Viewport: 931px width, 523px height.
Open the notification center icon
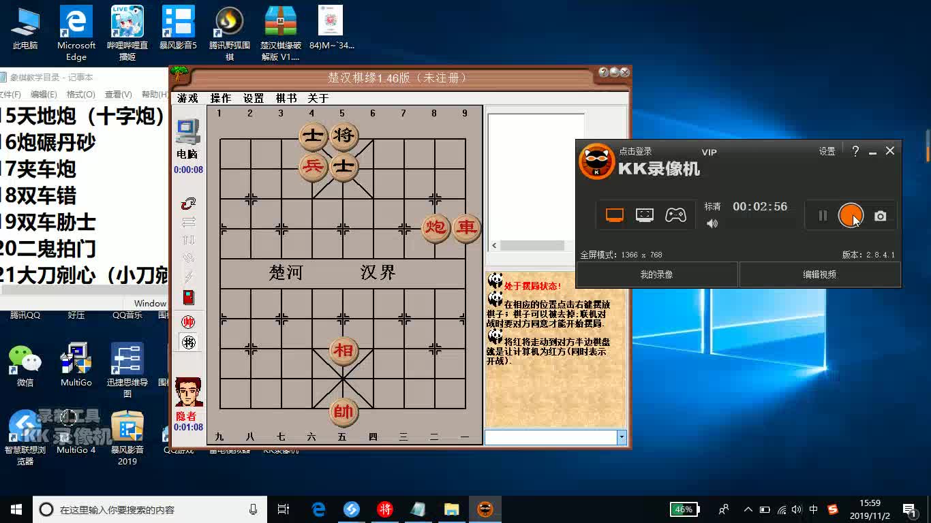pyautogui.click(x=909, y=509)
